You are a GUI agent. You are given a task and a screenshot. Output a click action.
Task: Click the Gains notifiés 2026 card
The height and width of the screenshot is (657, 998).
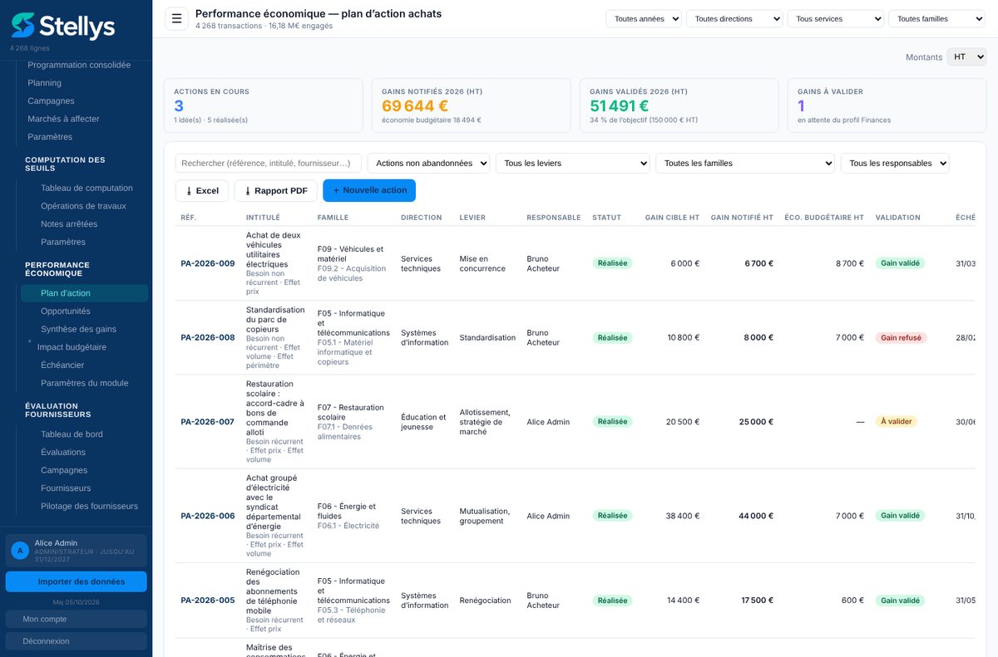472,105
